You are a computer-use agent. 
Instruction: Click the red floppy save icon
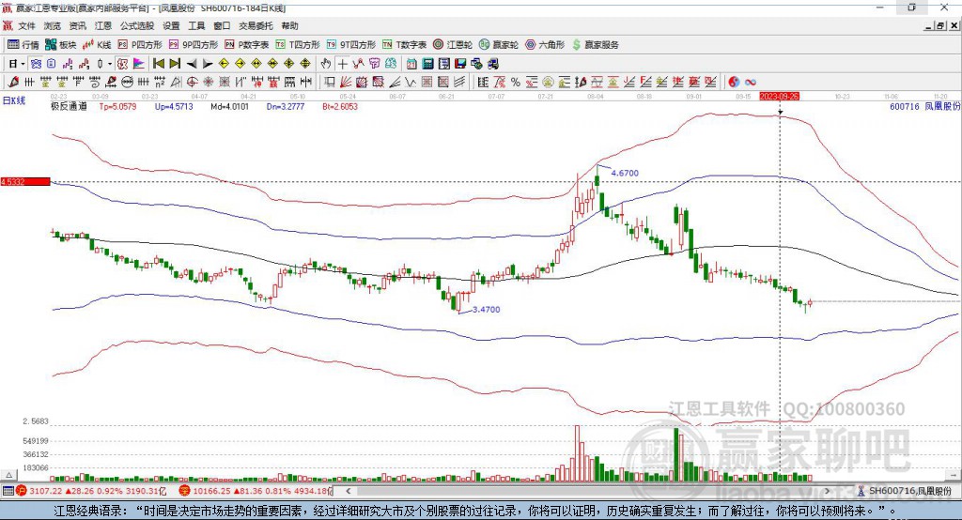[460, 64]
